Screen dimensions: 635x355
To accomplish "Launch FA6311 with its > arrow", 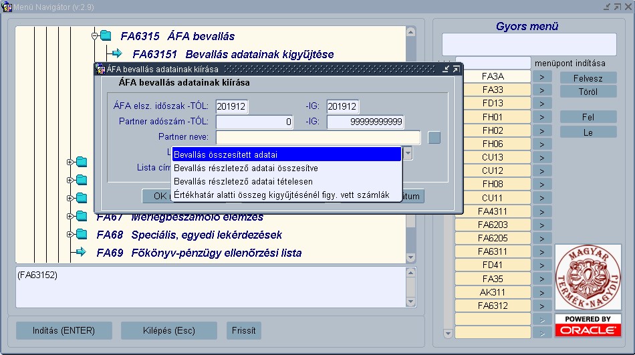I will click(542, 251).
